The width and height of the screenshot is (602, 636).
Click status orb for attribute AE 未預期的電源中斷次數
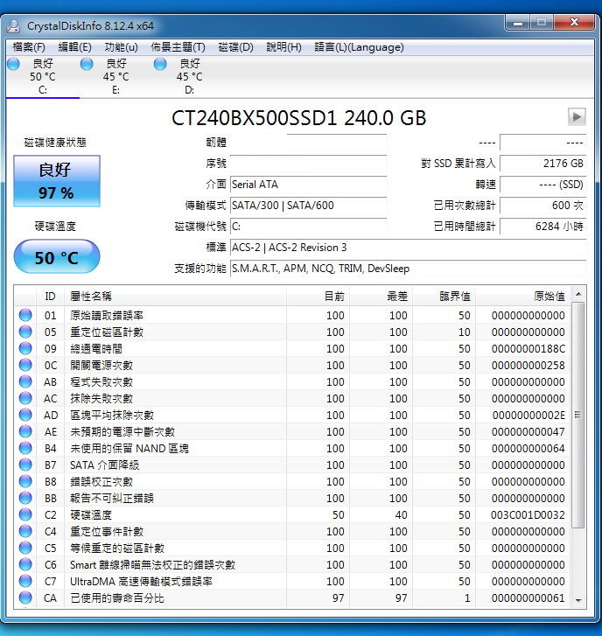(x=25, y=431)
